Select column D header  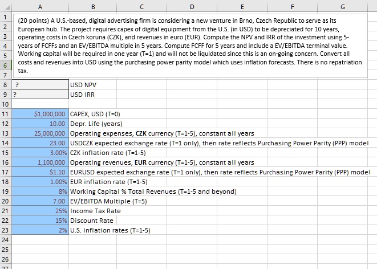pos(192,7)
